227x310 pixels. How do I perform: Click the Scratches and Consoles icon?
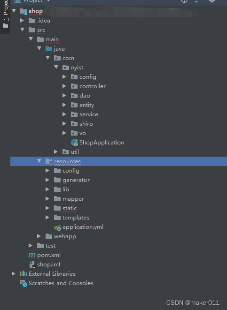(23, 283)
